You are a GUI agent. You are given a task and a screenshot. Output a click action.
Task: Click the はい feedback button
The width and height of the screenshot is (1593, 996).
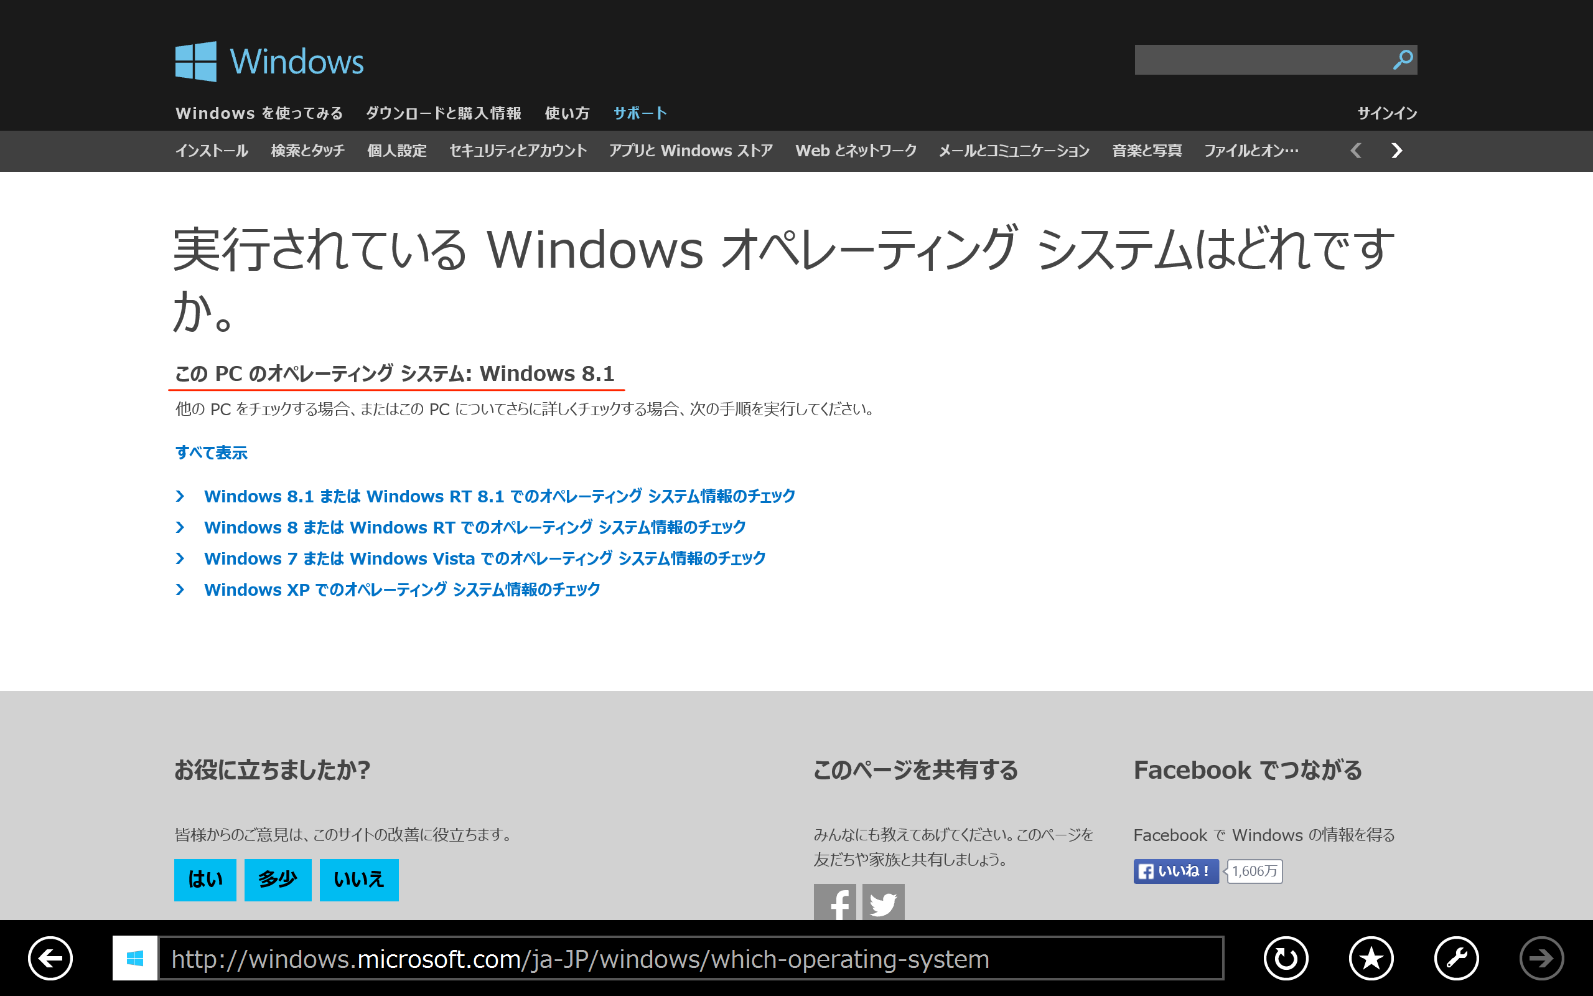[205, 880]
